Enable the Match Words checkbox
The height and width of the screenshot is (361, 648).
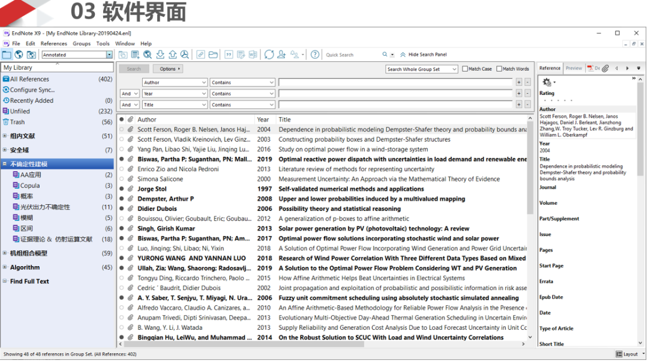tap(499, 69)
